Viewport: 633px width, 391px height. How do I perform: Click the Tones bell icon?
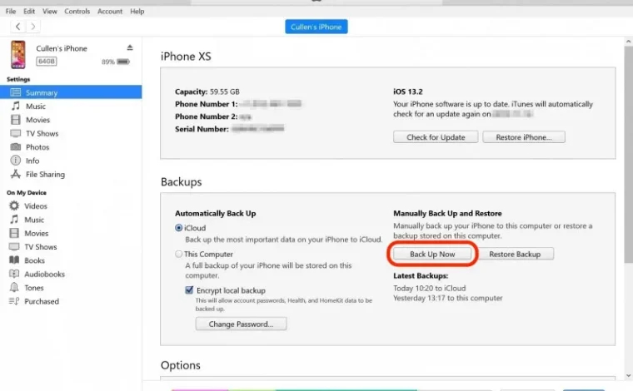[x=14, y=287]
